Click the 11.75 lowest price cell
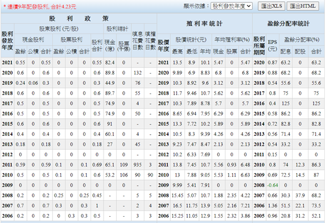Image resolution: width=326 pixels, height=223 pixels. click(x=192, y=205)
